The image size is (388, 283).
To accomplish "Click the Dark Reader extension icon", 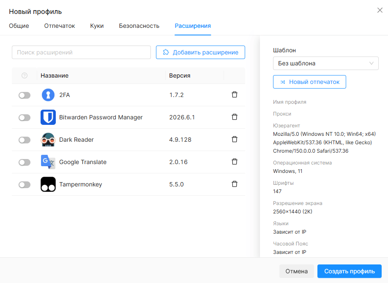I will [48, 140].
